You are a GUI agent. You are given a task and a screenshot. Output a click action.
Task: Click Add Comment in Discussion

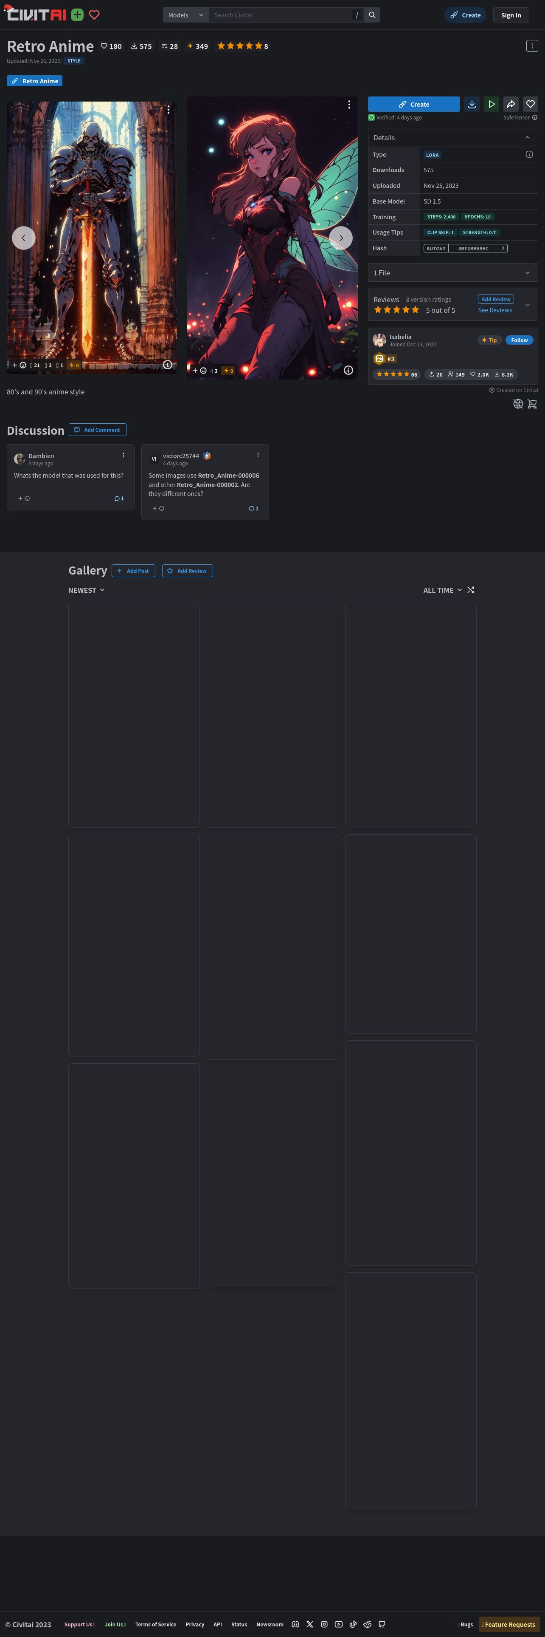pyautogui.click(x=97, y=430)
